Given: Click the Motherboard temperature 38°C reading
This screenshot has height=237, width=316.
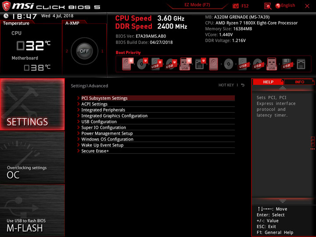Looking at the screenshot, I should click(37, 67).
